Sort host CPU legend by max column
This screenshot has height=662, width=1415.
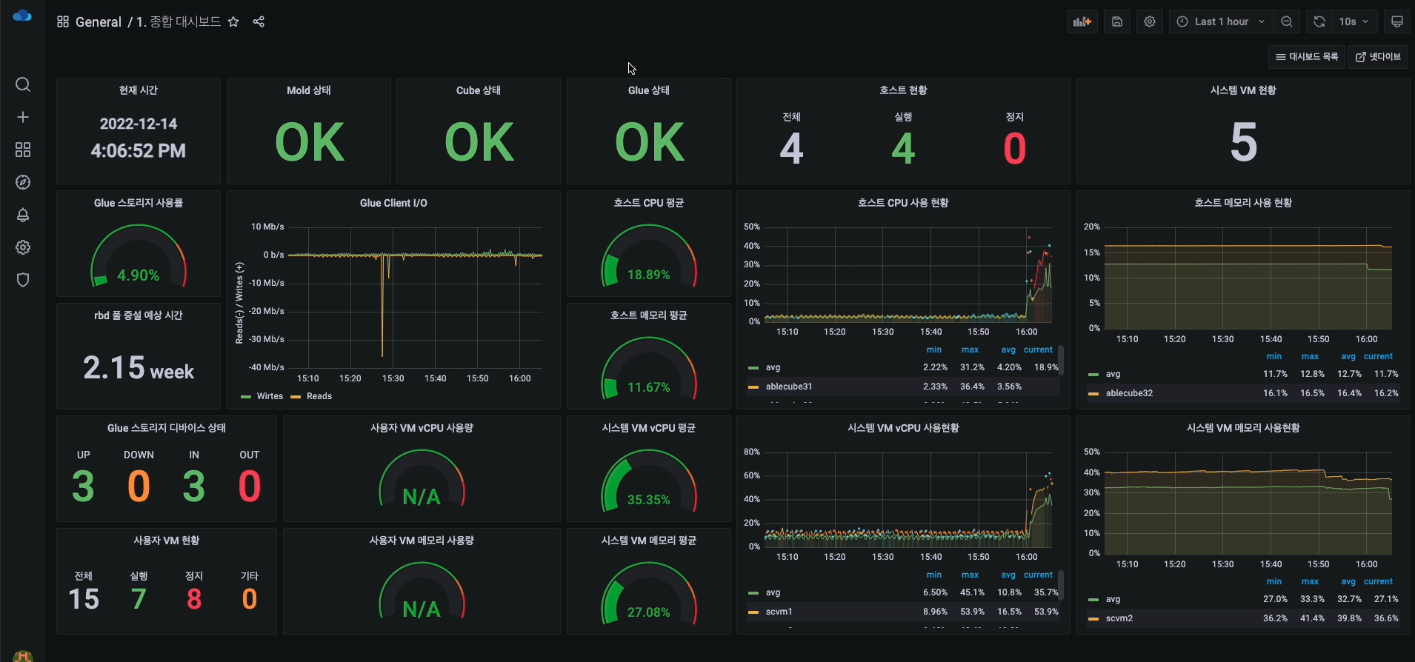pyautogui.click(x=970, y=350)
